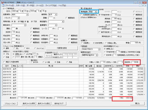Choose 均等買い allocation radio button
Viewport: 148px width, 110px height.
[x=82, y=43]
